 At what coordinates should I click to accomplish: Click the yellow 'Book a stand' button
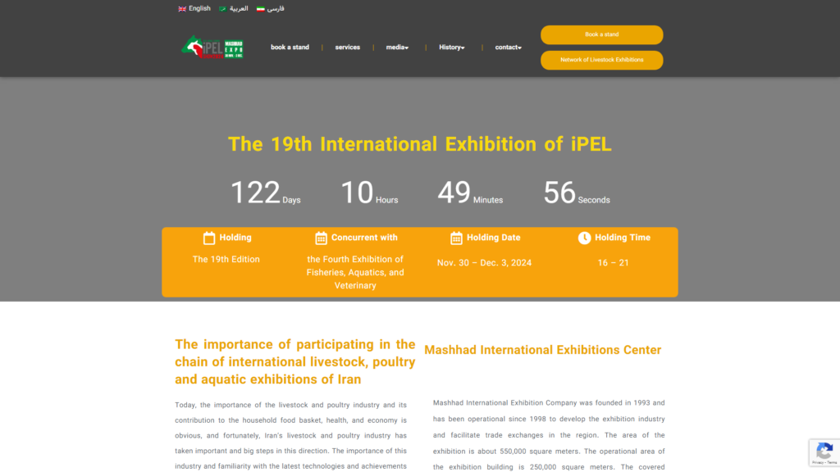tap(601, 34)
